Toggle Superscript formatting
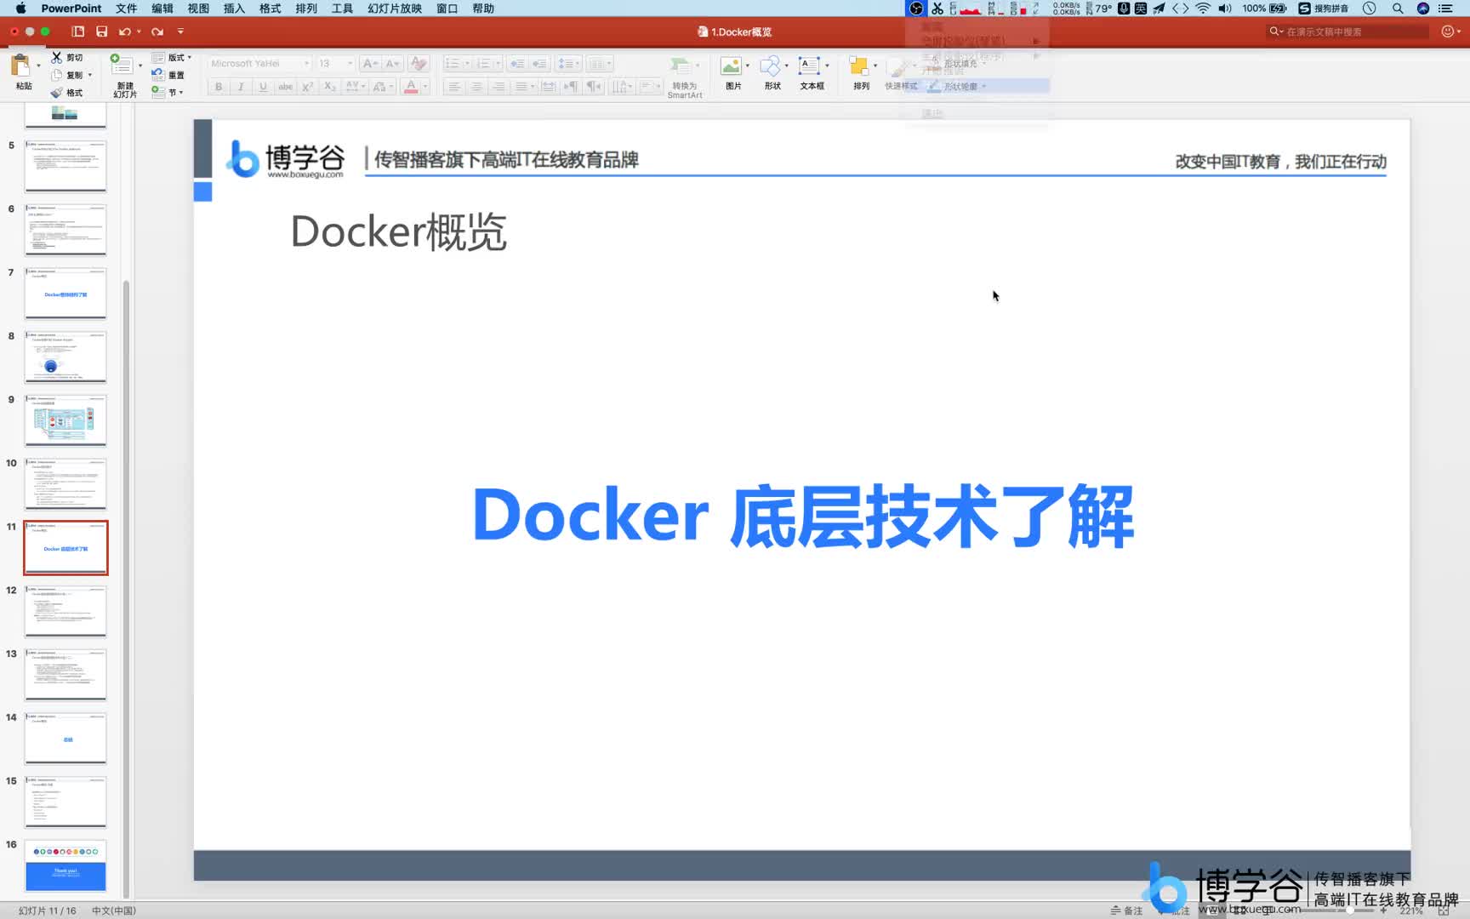 pyautogui.click(x=308, y=87)
